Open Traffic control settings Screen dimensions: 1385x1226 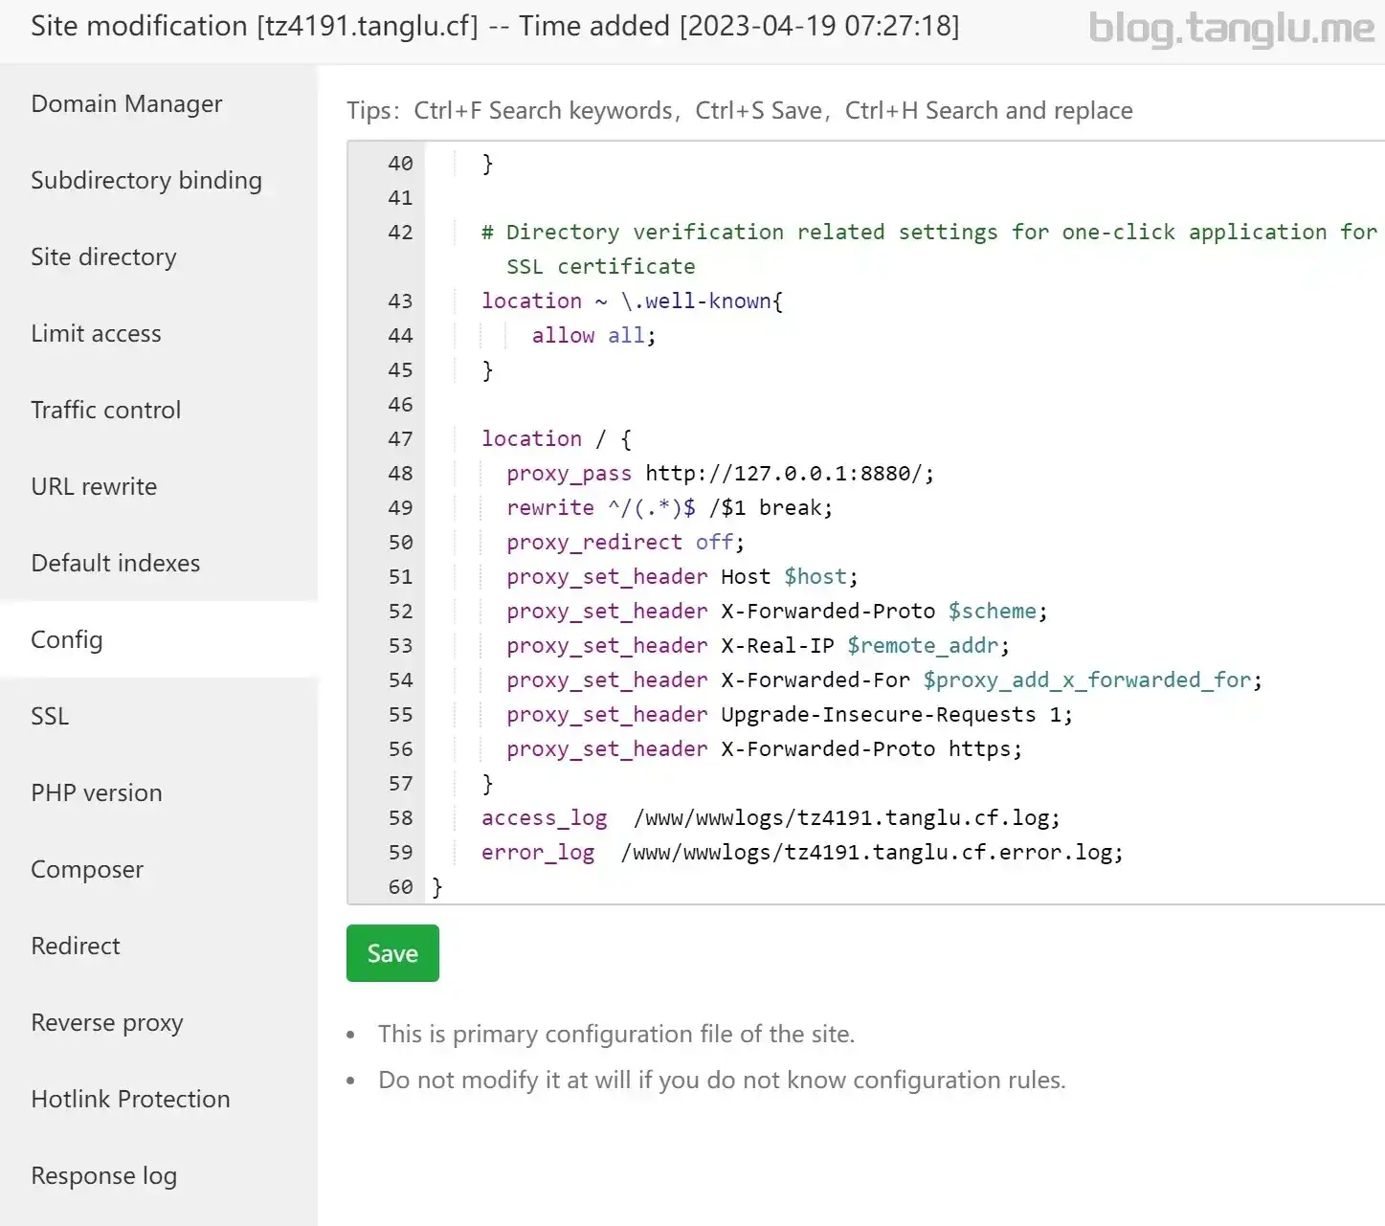(105, 410)
